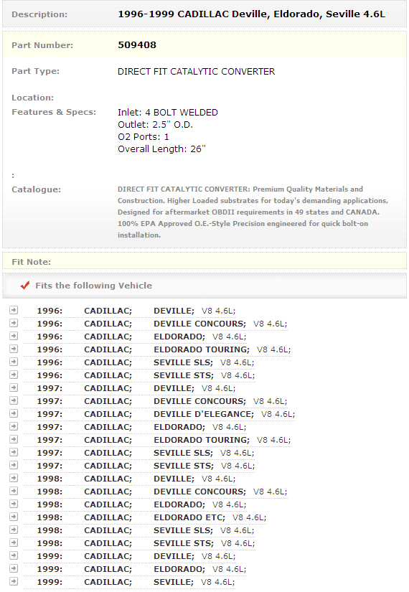Select the part number 509408

137,45
